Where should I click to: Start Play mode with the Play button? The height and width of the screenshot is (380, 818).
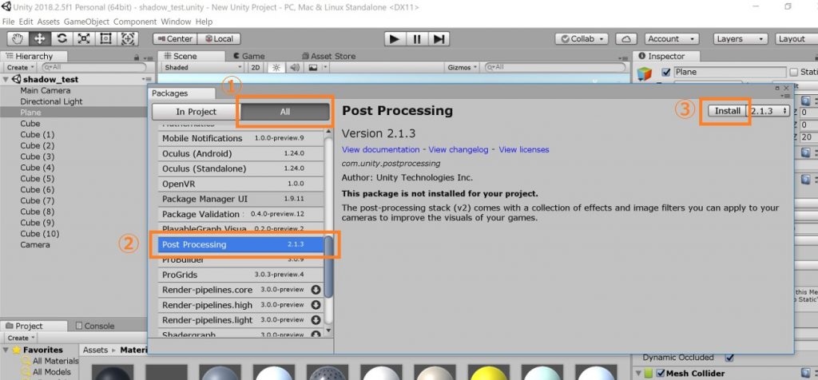click(x=395, y=38)
